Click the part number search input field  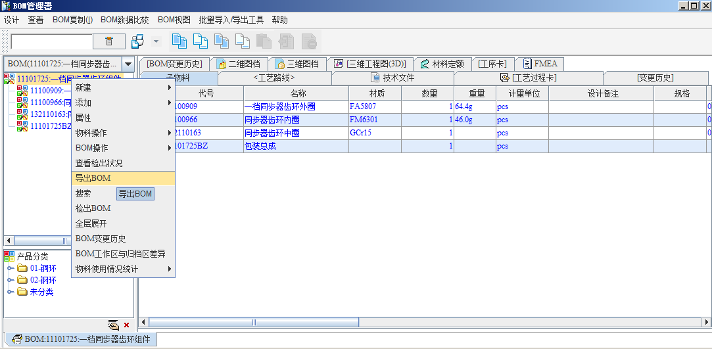(51, 41)
